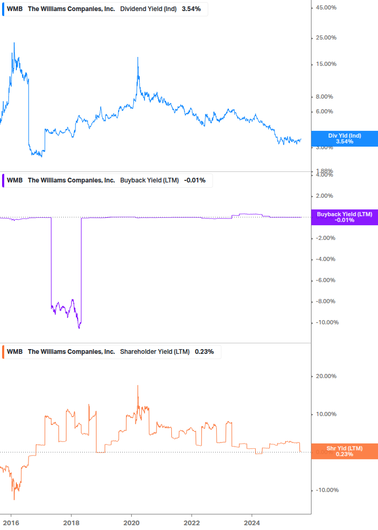
Task: Select the orange Shr Yld (LTM) 0.23% tag
Action: coord(344,451)
